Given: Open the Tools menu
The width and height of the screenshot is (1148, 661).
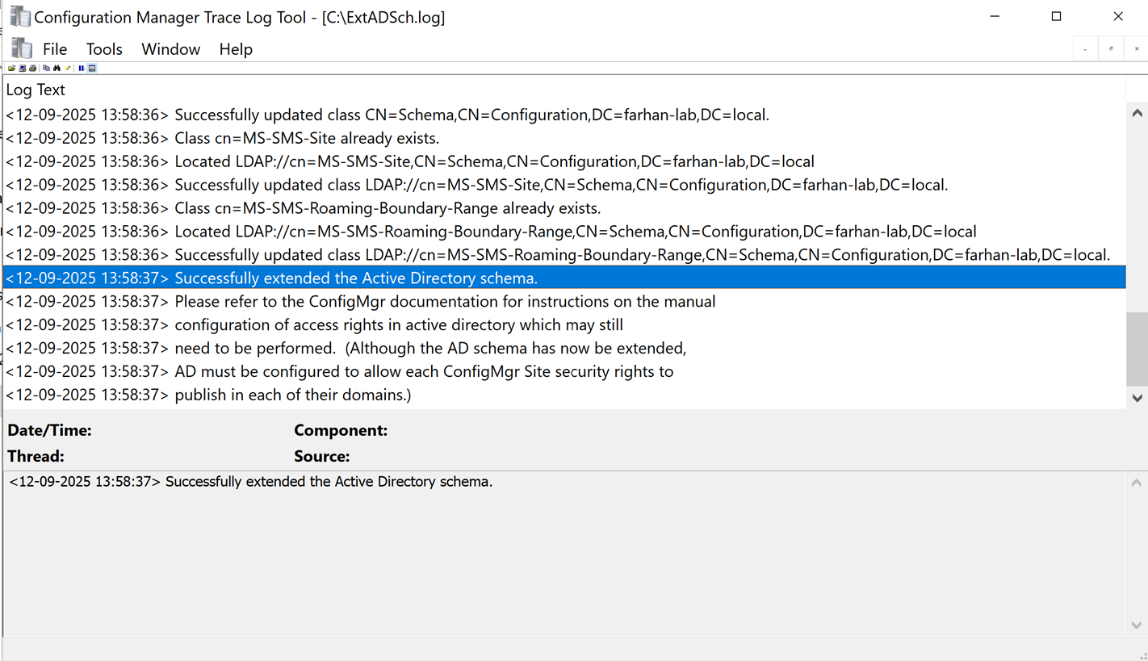Looking at the screenshot, I should 104,49.
